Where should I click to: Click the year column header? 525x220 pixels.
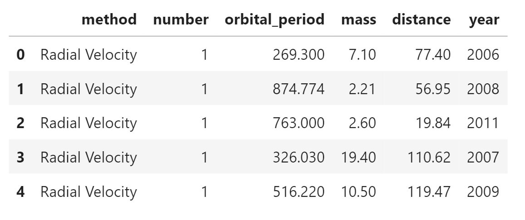click(484, 20)
